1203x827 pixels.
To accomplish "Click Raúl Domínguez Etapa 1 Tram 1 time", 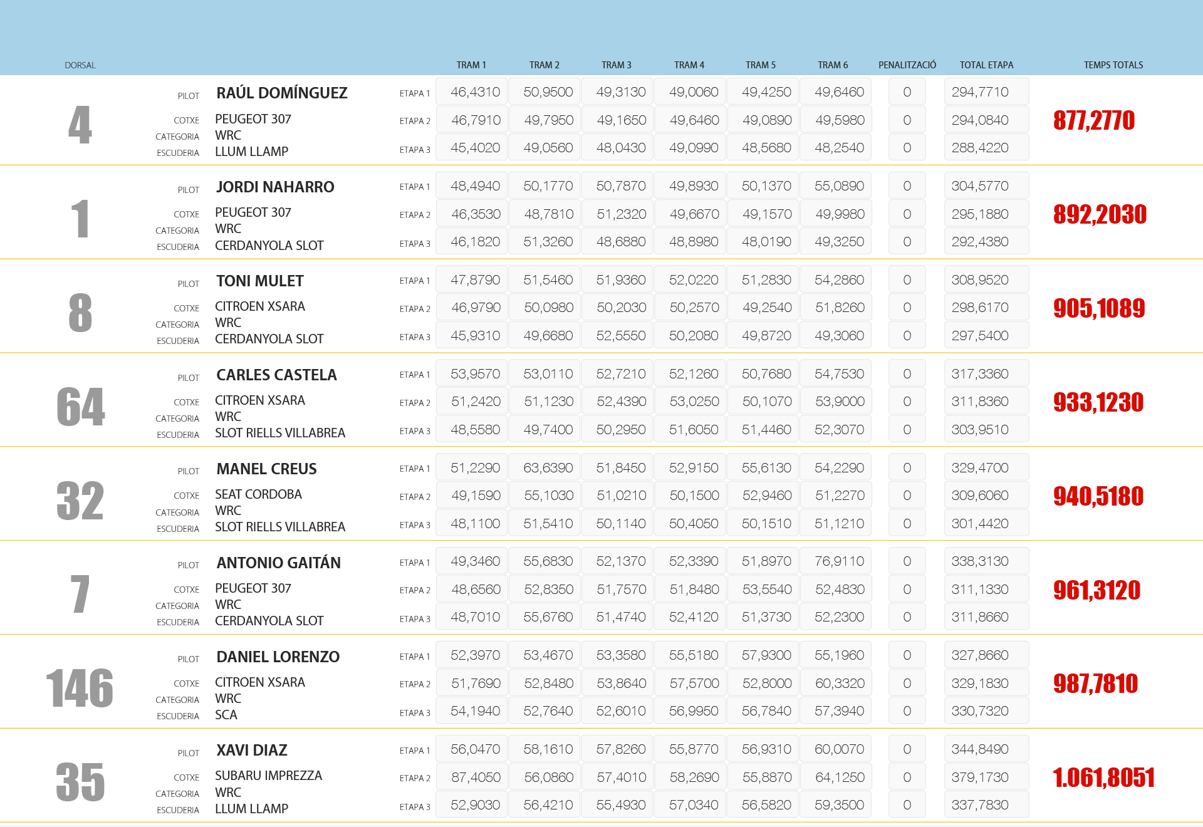I will pos(475,92).
